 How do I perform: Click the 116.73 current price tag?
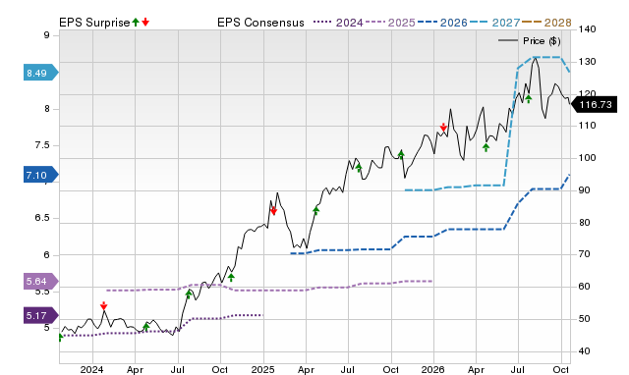pyautogui.click(x=594, y=105)
